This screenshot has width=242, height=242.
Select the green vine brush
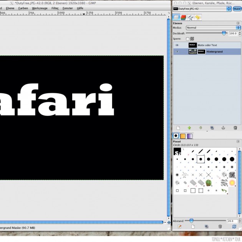[224, 191]
